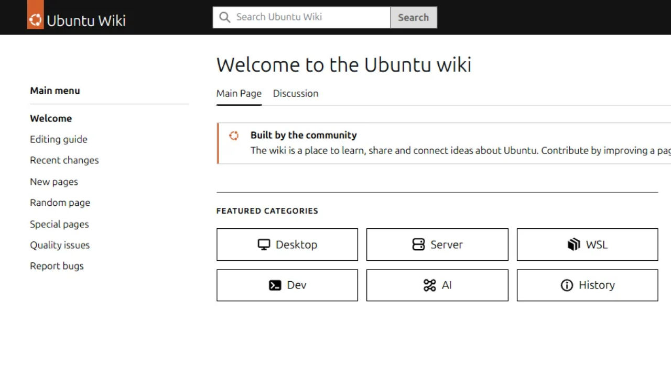Image resolution: width=671 pixels, height=377 pixels.
Task: Click the WSL package icon
Action: (x=574, y=245)
